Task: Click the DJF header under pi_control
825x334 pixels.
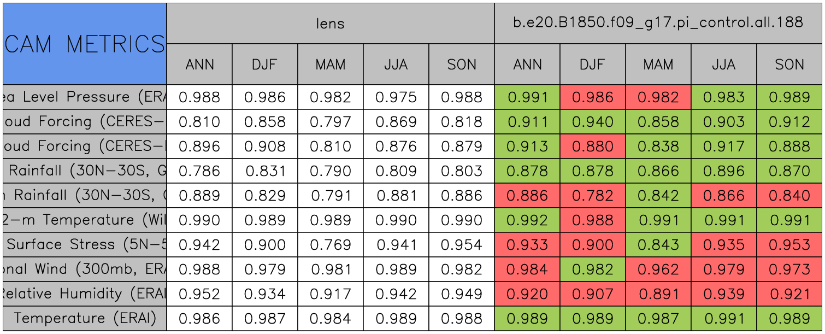Action: pyautogui.click(x=592, y=65)
